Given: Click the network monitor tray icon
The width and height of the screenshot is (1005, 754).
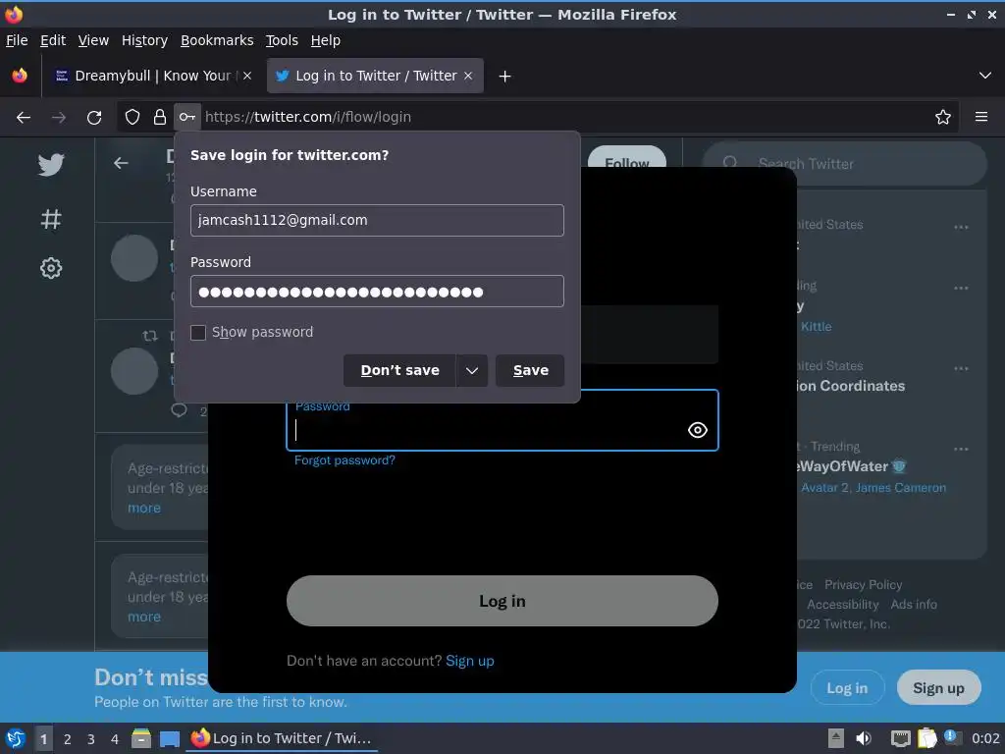Looking at the screenshot, I should click(901, 738).
